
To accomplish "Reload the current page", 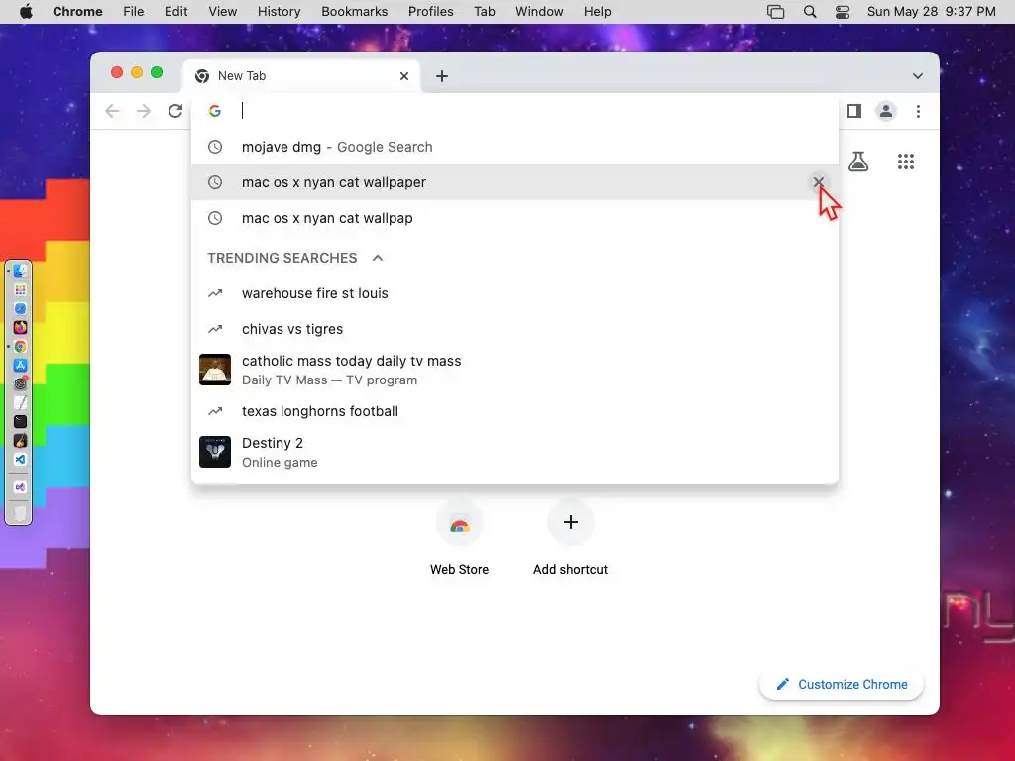I will coord(174,111).
